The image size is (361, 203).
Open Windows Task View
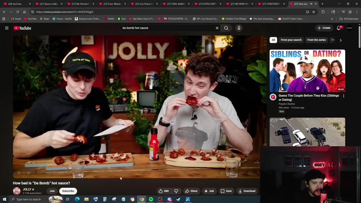pos(68,199)
